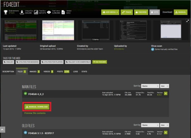Switch to the Images tab
Screen dimensions: 191x138
coord(35,72)
